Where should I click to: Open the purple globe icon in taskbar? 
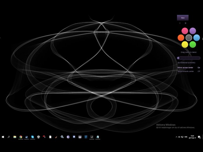[68, 137]
